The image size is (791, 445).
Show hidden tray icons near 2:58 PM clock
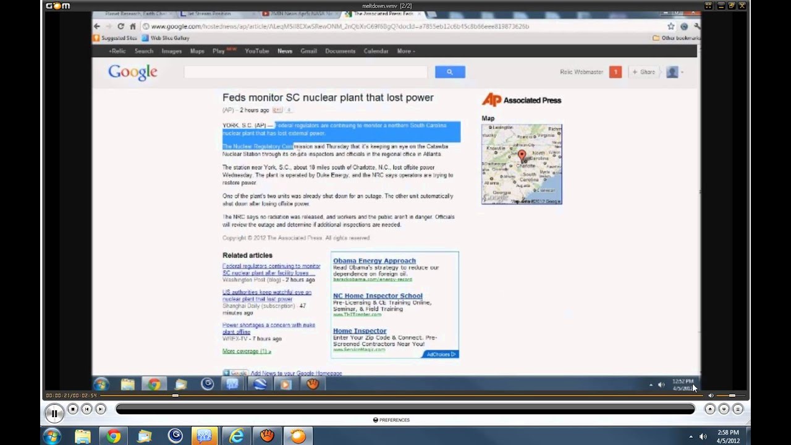(x=690, y=436)
